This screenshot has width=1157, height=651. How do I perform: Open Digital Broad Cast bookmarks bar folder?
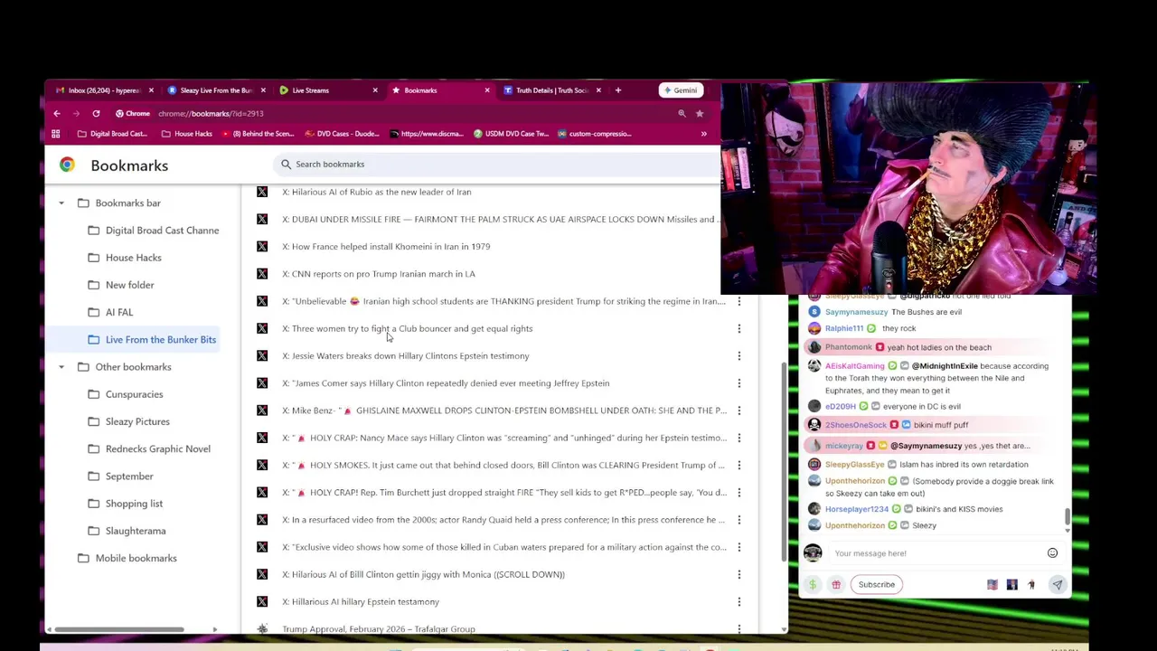tap(112, 134)
